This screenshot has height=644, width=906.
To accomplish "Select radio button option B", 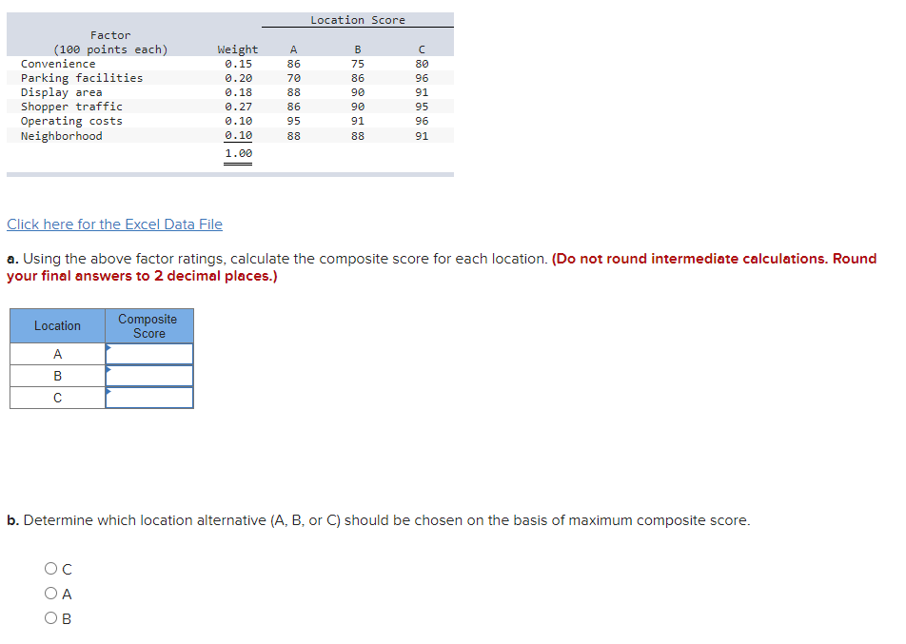I will click(x=50, y=617).
